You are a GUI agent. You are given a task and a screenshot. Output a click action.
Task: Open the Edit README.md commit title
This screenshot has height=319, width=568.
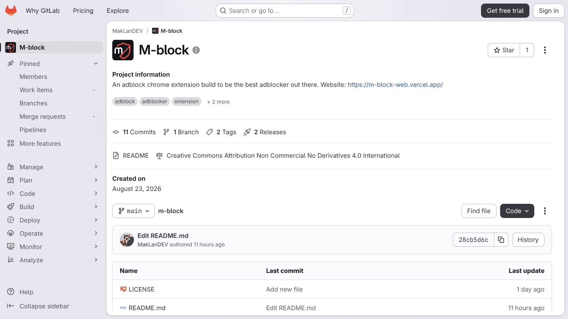point(163,236)
